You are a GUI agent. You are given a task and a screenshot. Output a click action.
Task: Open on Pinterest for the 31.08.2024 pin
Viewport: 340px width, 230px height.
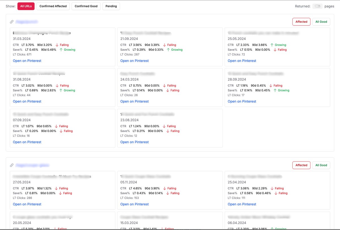[27, 101]
